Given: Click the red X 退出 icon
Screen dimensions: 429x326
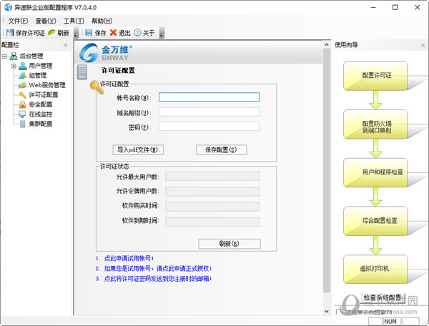Looking at the screenshot, I should click(x=113, y=33).
